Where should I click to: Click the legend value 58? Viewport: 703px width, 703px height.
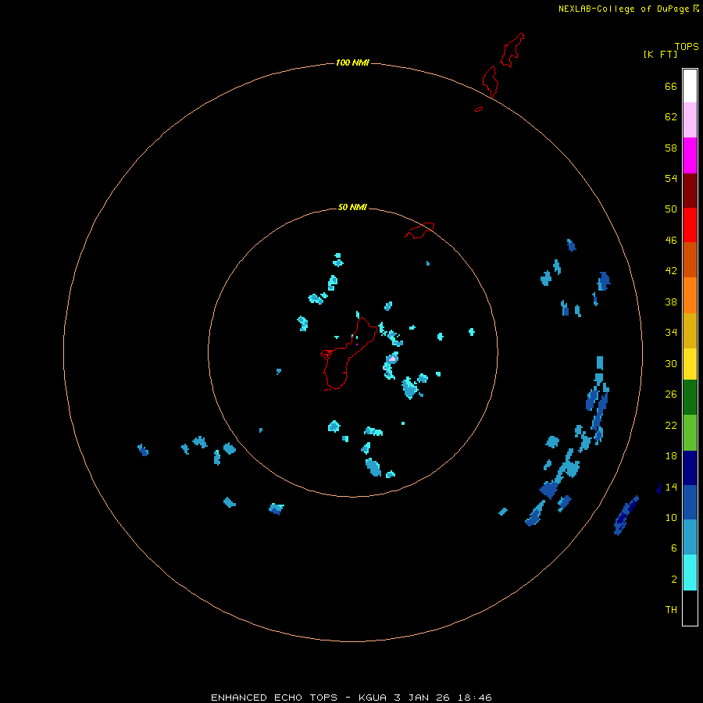671,148
